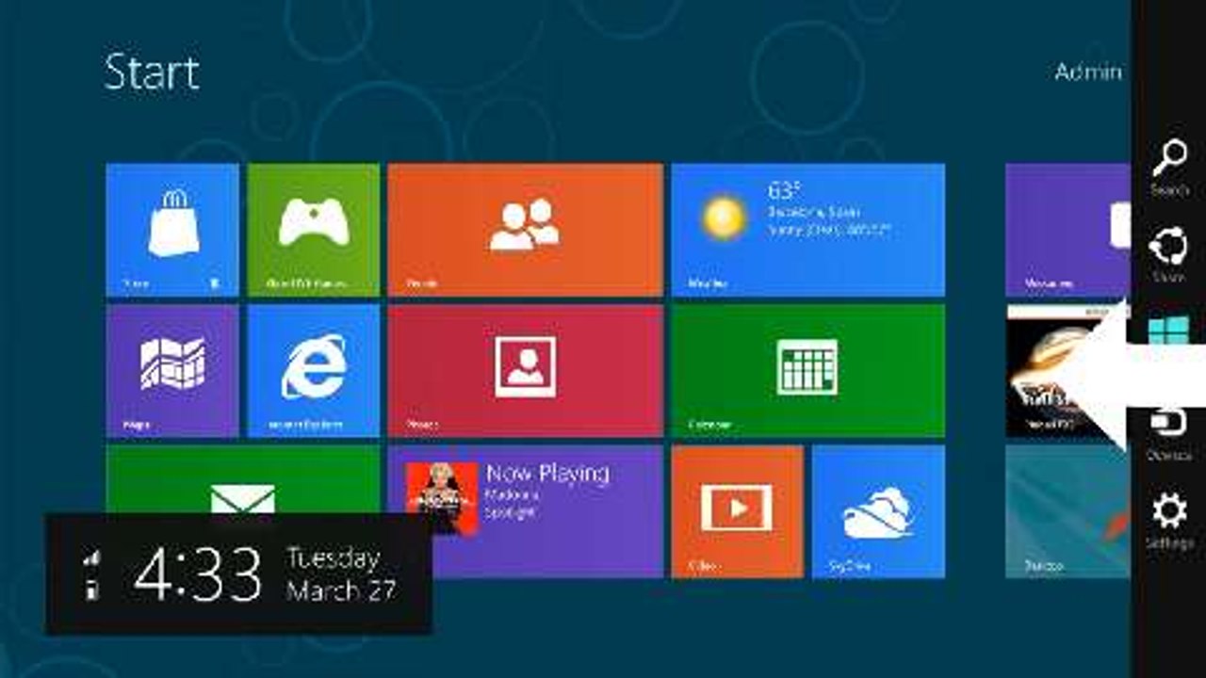Click the Devices charm
1206x678 pixels.
[1169, 433]
